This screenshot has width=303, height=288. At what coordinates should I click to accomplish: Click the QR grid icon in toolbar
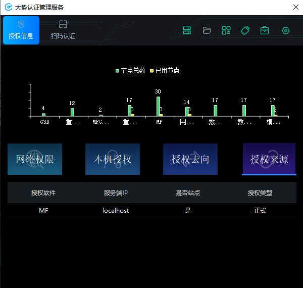[x=226, y=30]
